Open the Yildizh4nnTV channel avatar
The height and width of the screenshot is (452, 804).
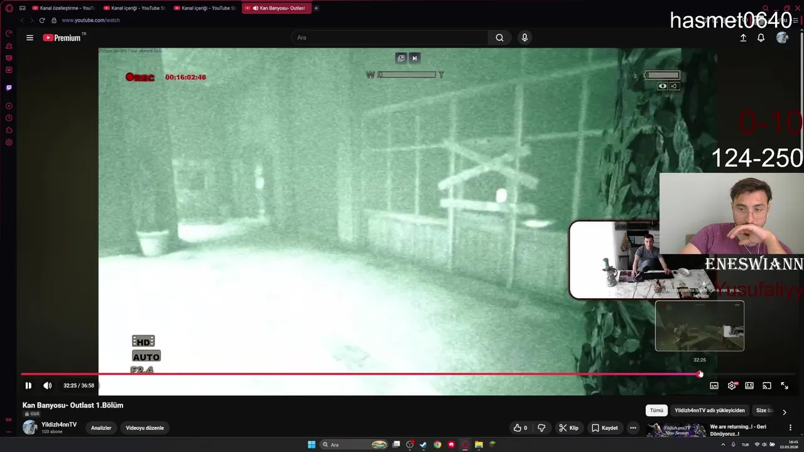pos(30,428)
